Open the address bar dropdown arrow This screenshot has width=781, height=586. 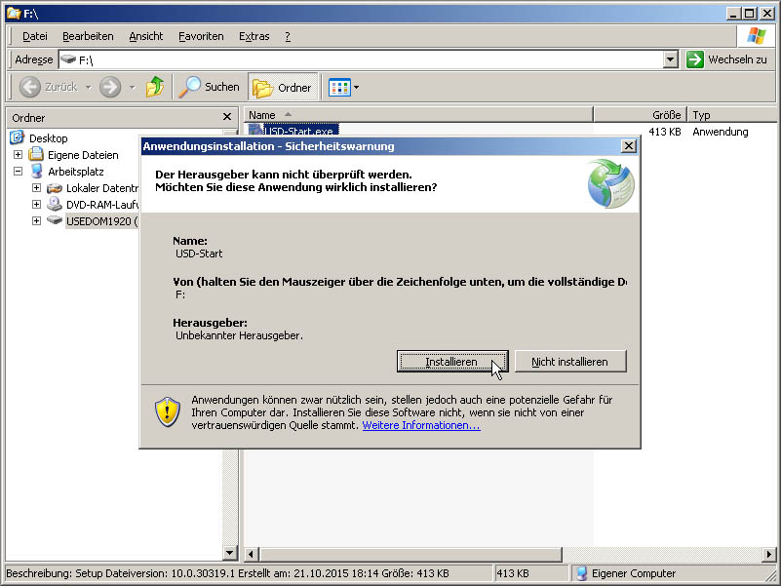(671, 59)
